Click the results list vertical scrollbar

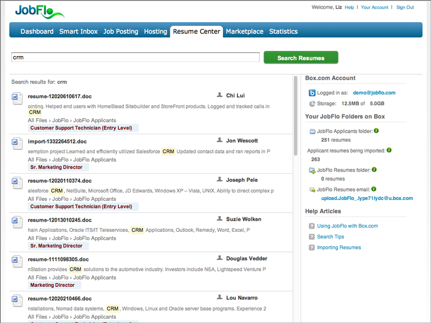(295, 115)
